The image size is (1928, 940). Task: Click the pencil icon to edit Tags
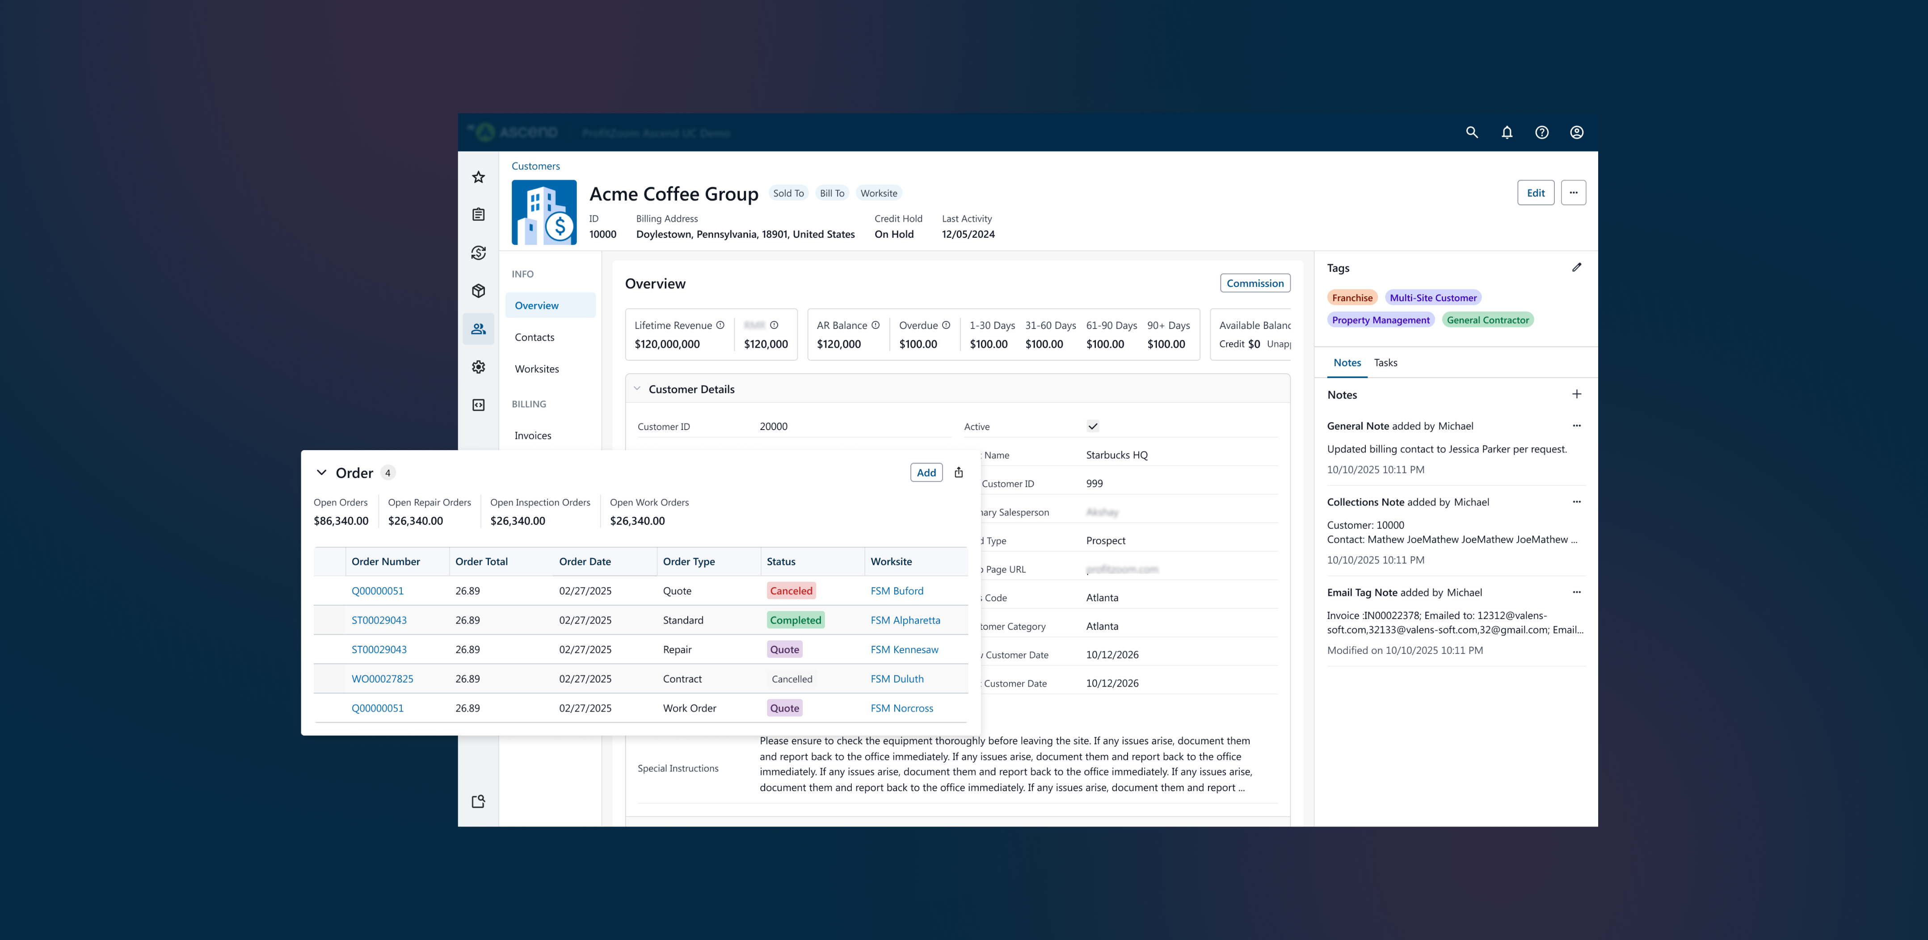tap(1577, 267)
